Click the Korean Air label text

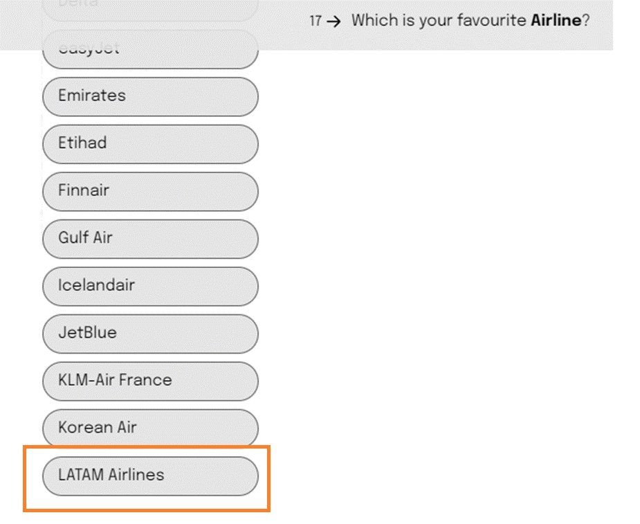click(97, 427)
